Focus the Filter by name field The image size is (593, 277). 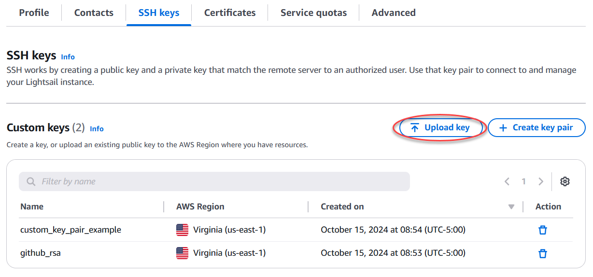(214, 181)
